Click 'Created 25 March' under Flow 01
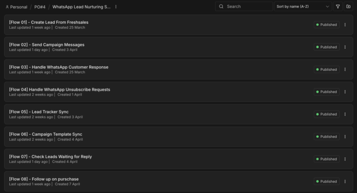Screen dimensions: 357x193 point(70,28)
